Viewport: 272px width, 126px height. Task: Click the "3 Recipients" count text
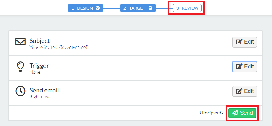click(211, 113)
